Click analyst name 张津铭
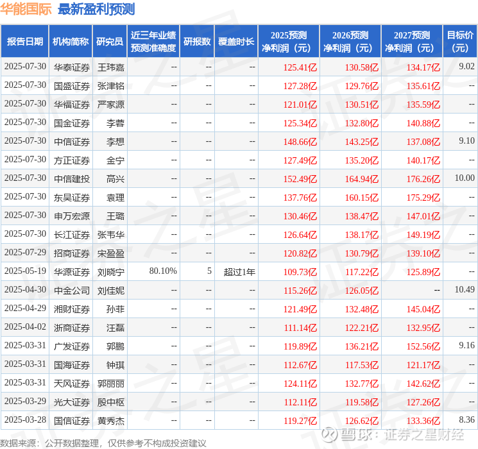 coord(110,86)
